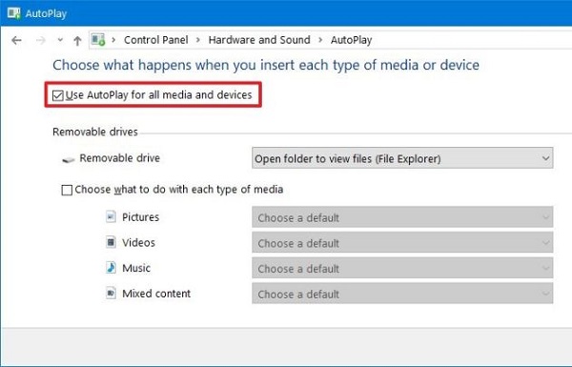The height and width of the screenshot is (367, 572).
Task: Click the Pictures file icon
Action: (111, 216)
